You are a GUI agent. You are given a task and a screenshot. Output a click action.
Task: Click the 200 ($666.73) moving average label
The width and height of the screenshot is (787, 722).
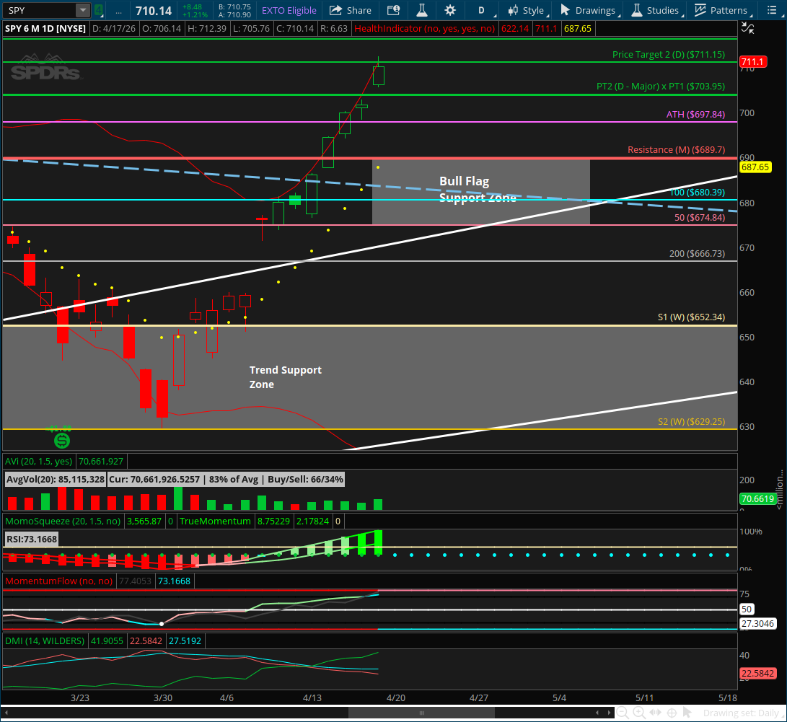(697, 253)
